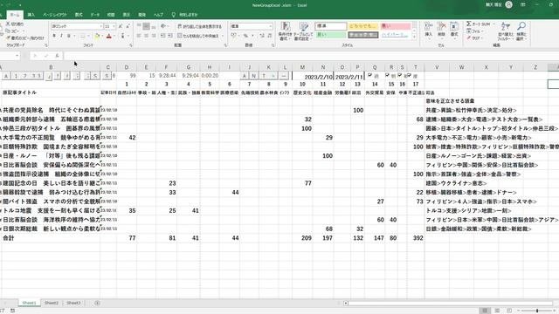Click Decrease Font Size icon
Viewport: 559px width, 314px height.
coord(128,26)
